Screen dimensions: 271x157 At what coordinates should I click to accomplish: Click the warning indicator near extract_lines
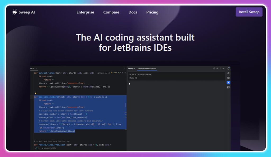tap(111, 72)
